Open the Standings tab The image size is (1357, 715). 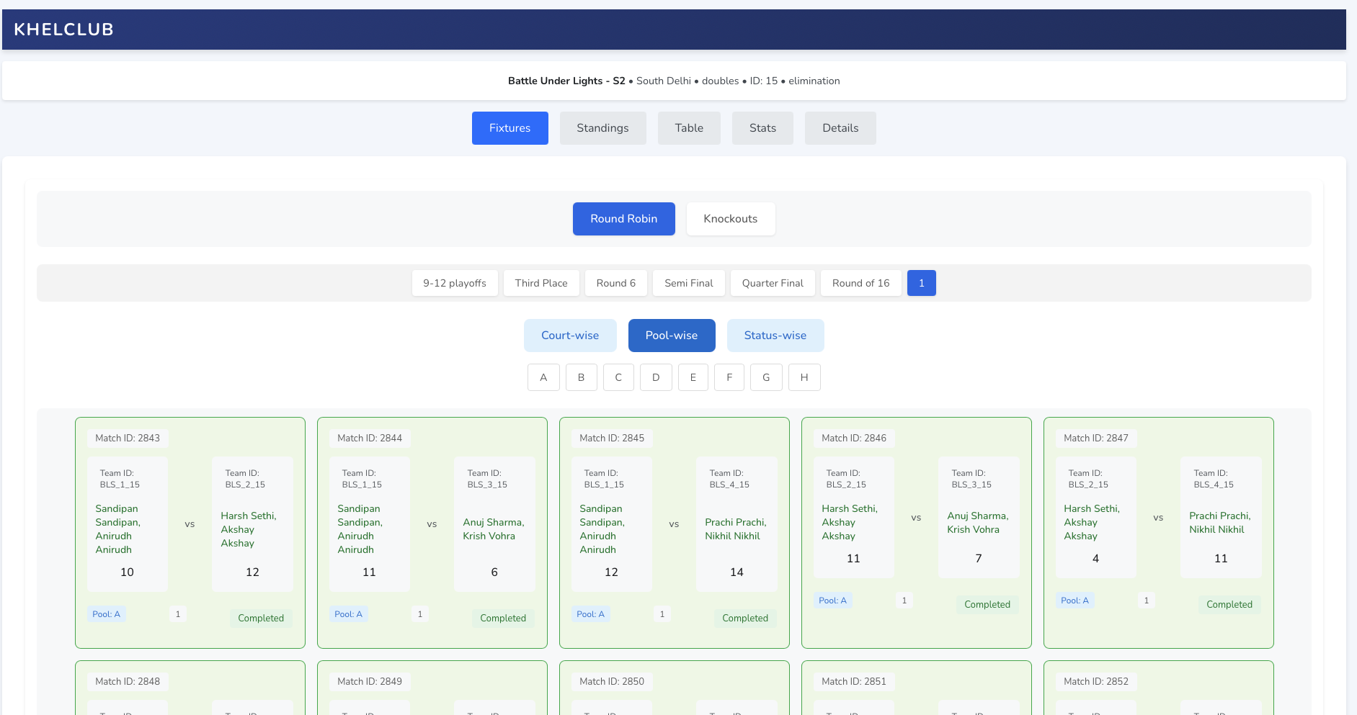602,128
